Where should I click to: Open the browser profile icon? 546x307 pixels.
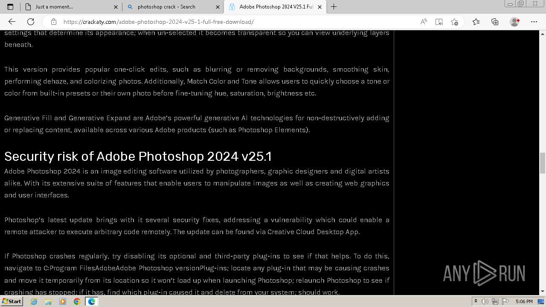pos(515,22)
